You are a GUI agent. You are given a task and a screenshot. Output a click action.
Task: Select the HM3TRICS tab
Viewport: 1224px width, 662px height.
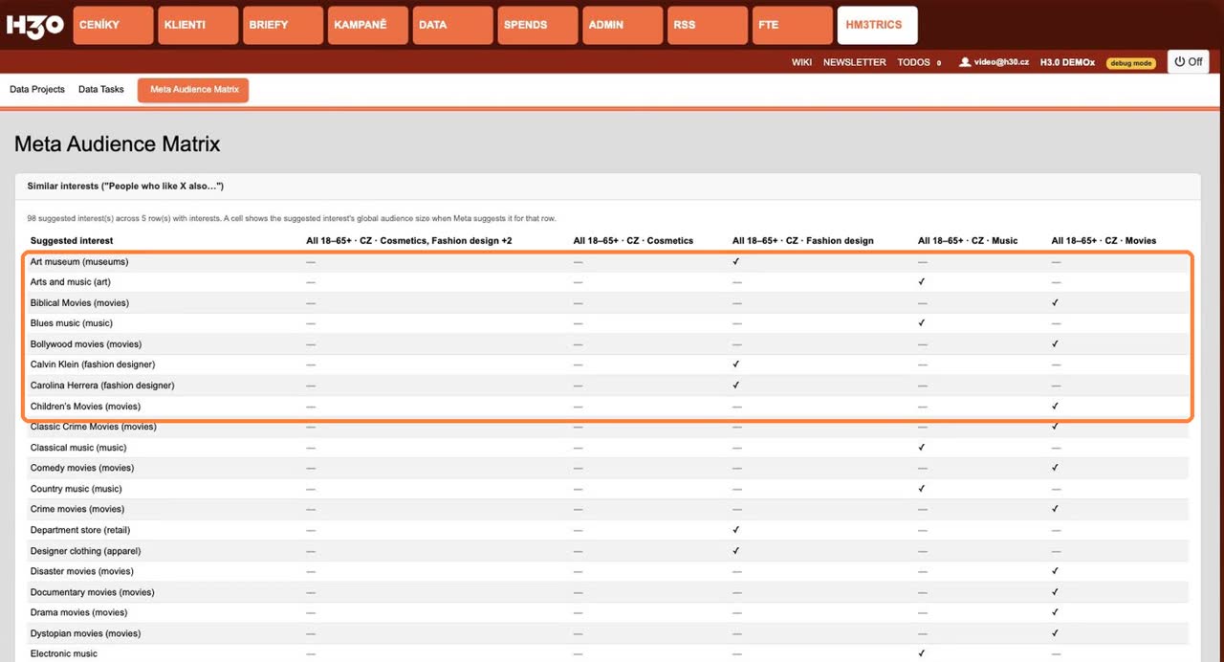coord(877,25)
